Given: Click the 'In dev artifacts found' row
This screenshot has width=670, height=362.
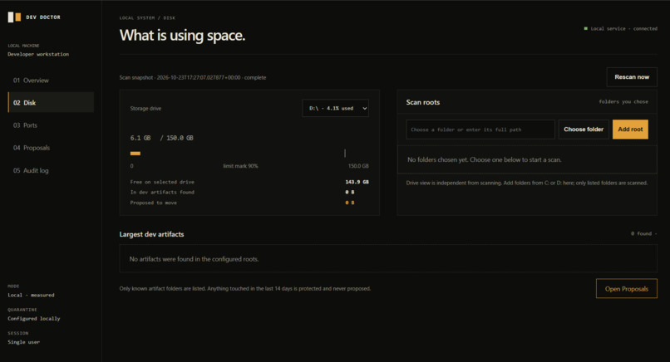Looking at the screenshot, I should click(x=249, y=192).
